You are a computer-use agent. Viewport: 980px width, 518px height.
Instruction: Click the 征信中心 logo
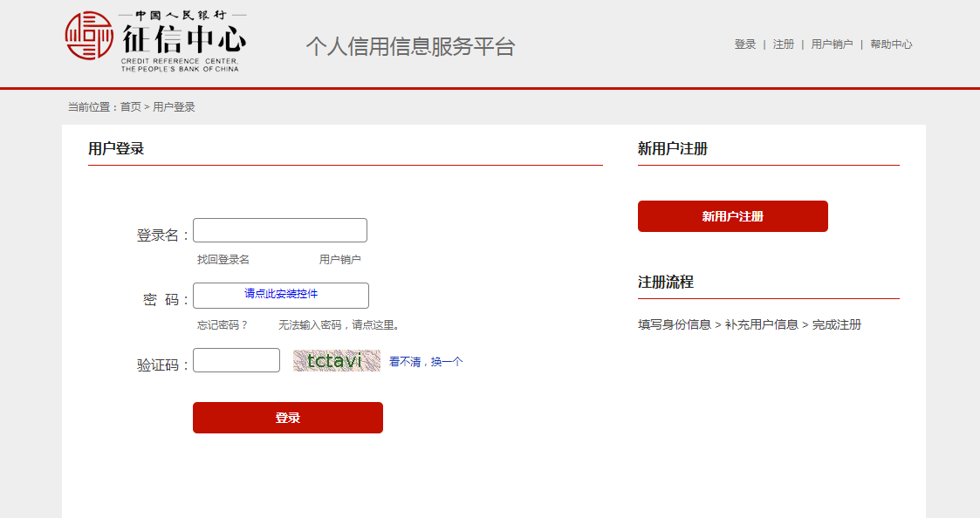(155, 42)
